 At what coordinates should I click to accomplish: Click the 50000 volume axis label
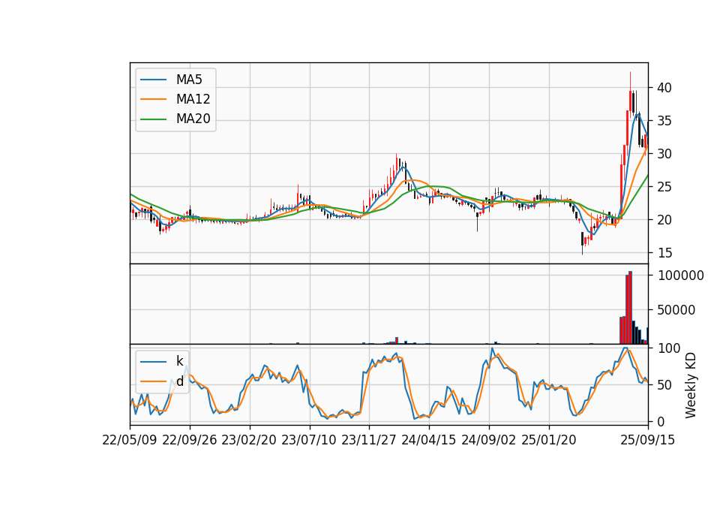pyautogui.click(x=676, y=310)
